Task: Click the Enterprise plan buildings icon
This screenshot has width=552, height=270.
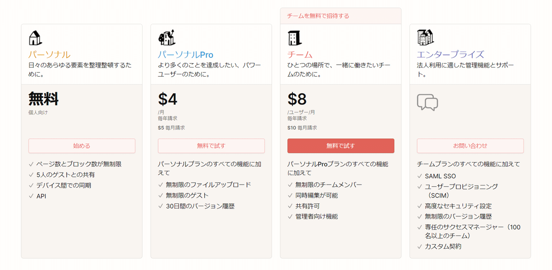Action: (425, 37)
